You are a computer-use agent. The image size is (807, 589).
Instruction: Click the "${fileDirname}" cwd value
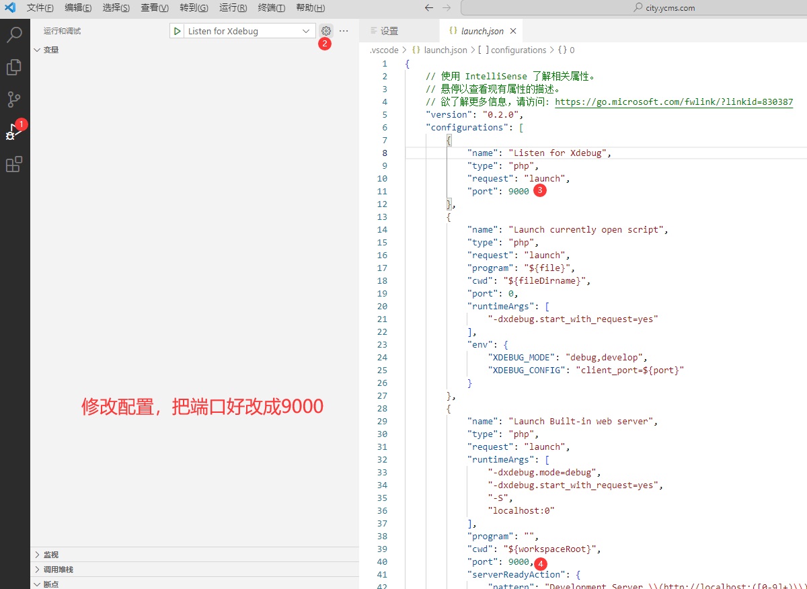(545, 280)
